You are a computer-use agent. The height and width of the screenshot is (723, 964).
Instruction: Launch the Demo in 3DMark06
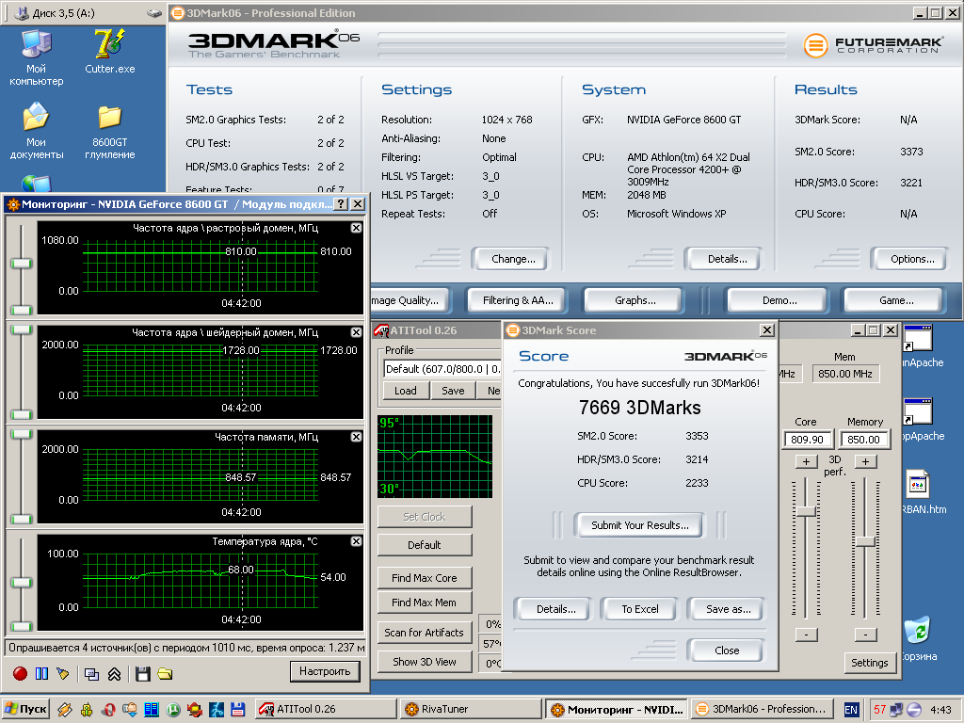[779, 300]
